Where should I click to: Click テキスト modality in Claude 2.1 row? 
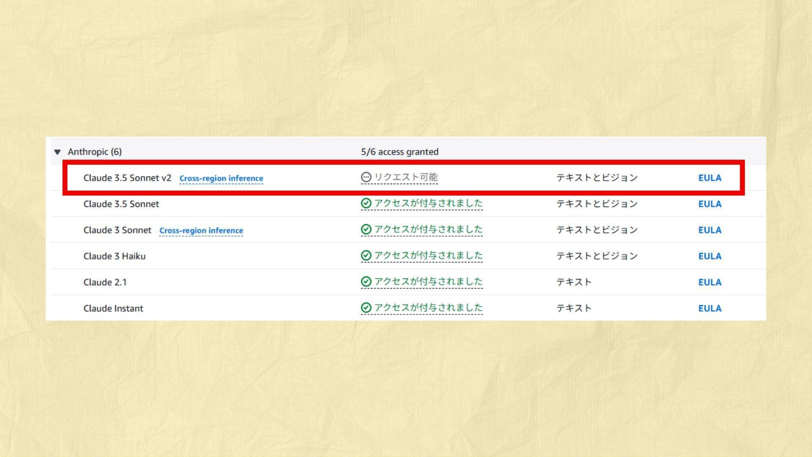[574, 282]
